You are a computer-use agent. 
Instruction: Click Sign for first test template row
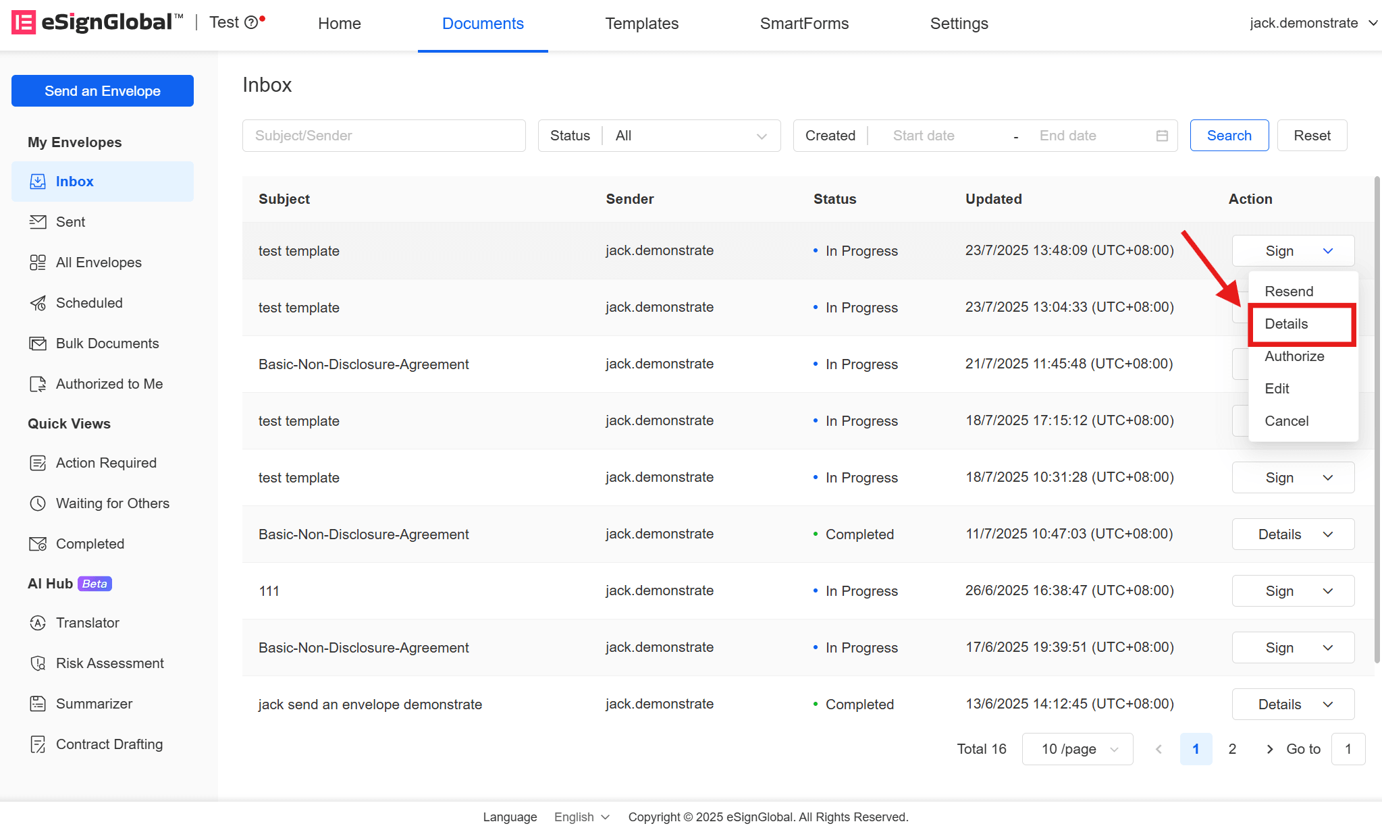pos(1279,251)
